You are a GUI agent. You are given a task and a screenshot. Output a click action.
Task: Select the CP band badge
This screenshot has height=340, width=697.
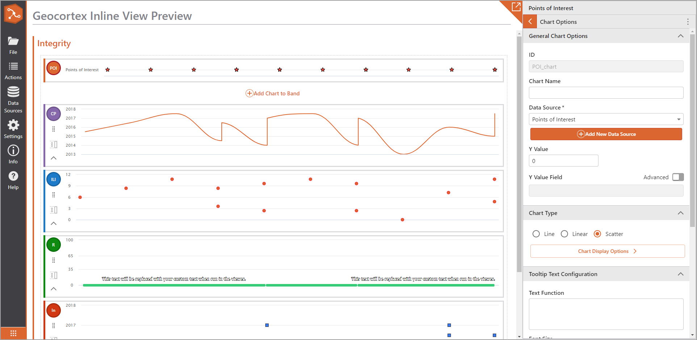click(x=54, y=113)
